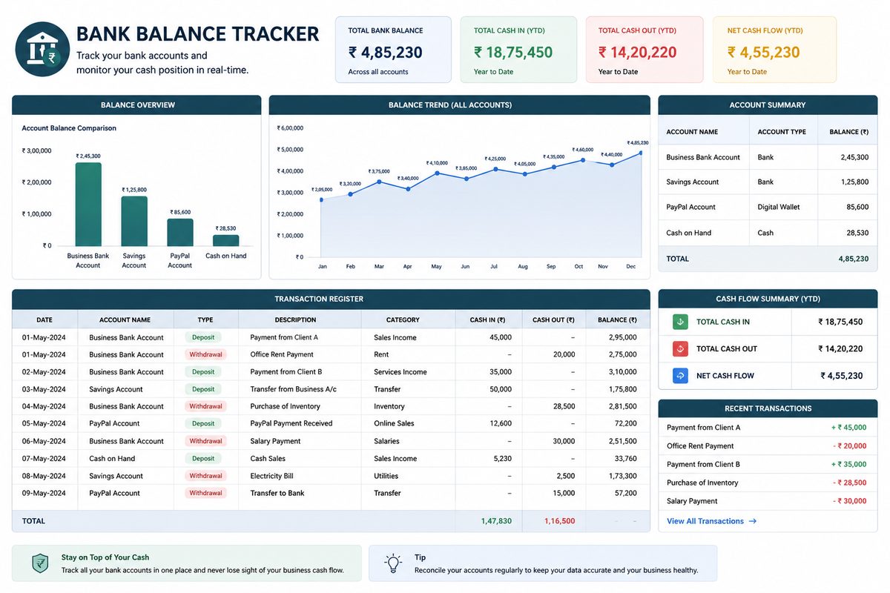Click the blue Net Cash Flow icon

[x=681, y=376]
